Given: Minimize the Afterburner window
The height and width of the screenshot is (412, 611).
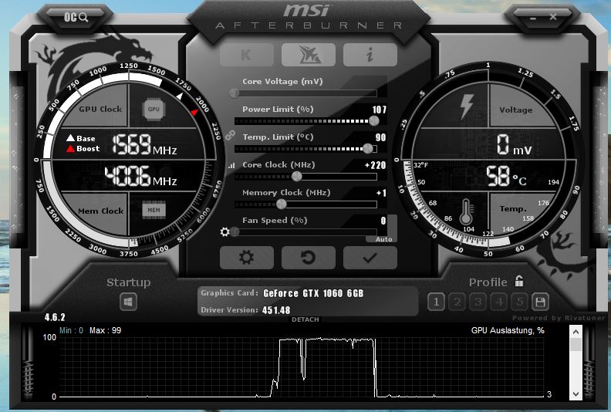Looking at the screenshot, I should click(x=532, y=18).
